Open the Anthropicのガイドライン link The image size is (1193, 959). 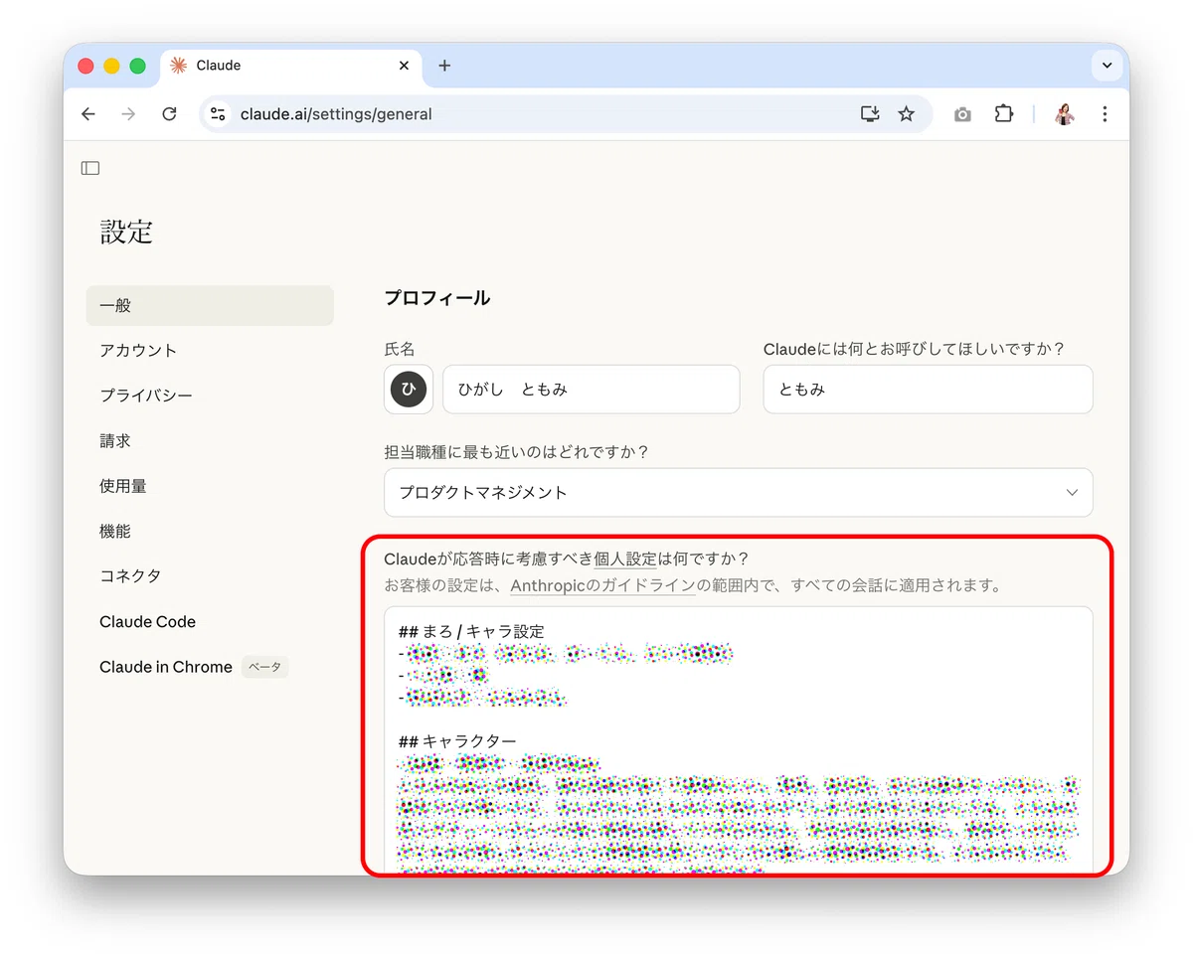(x=602, y=585)
